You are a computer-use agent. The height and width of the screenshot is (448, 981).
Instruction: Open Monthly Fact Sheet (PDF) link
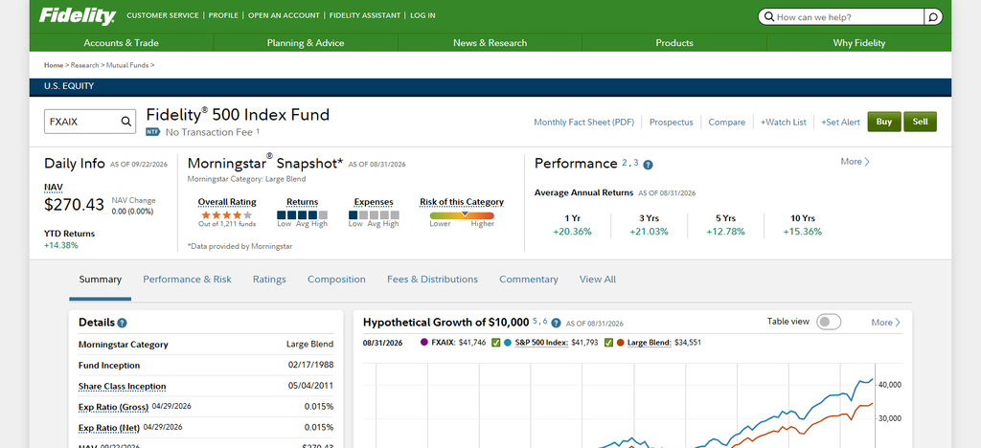point(583,123)
